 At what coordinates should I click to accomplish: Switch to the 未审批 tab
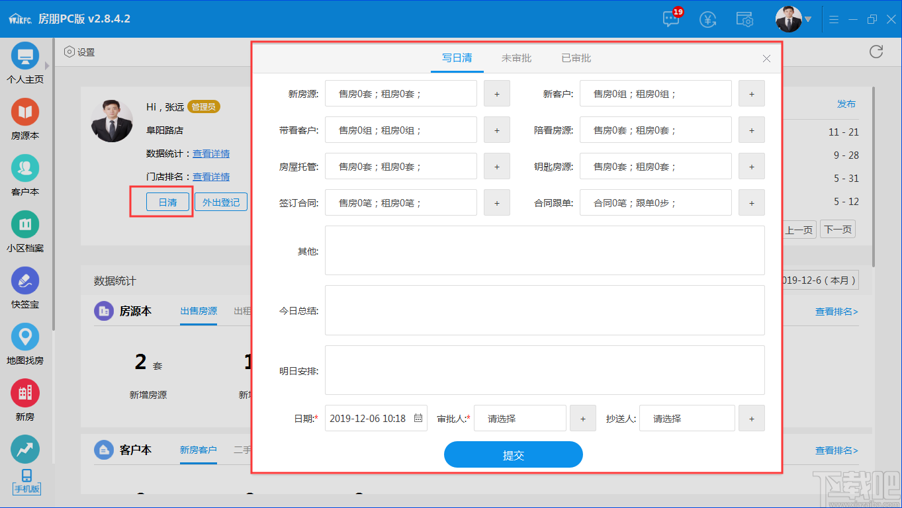coord(516,58)
